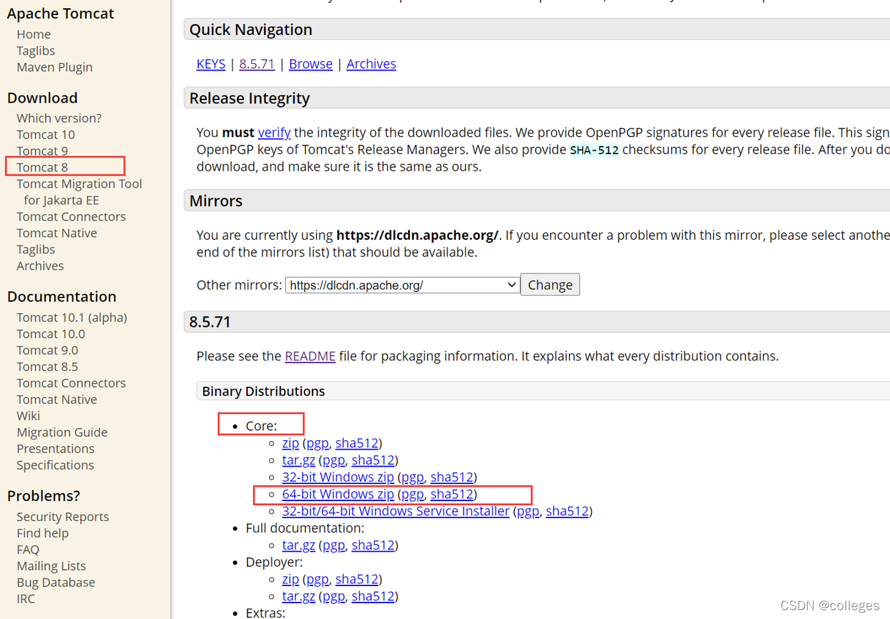
Task: Download 32-bit/64-bit Windows Service Installer
Action: (x=396, y=511)
